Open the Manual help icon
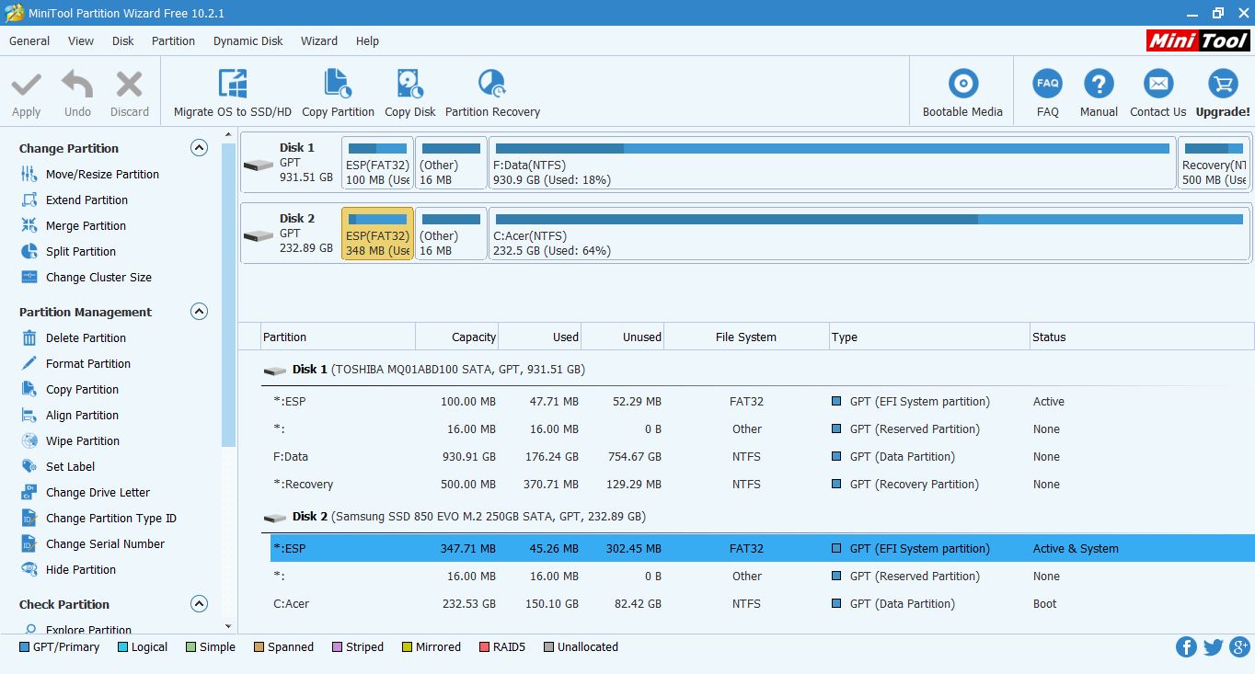 (x=1099, y=84)
